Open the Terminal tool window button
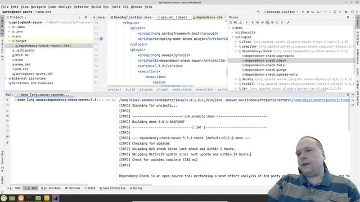This screenshot has width=360, height=202. [x=73, y=188]
